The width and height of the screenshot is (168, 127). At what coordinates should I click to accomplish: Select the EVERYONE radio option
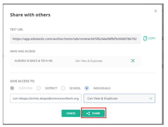12,88
